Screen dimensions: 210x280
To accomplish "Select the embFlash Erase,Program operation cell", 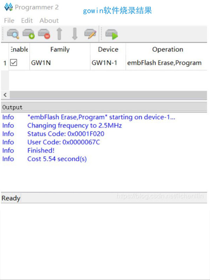I will [164, 63].
